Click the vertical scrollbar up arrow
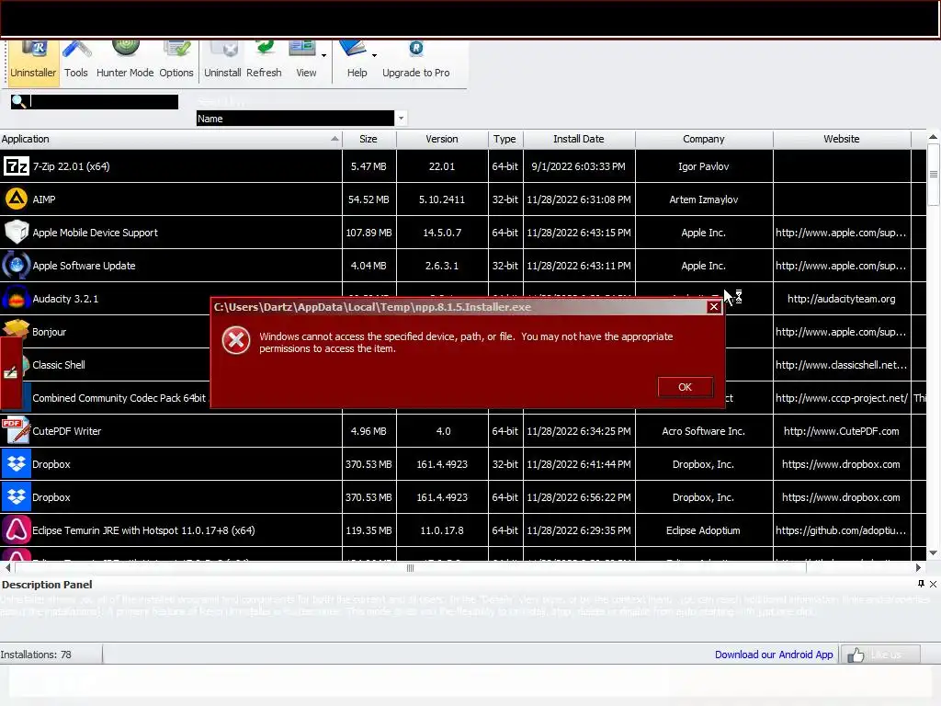This screenshot has height=706, width=941. (x=934, y=137)
